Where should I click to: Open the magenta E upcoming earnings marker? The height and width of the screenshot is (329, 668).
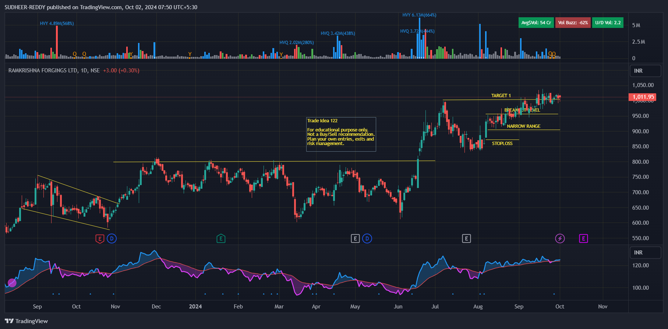pos(583,239)
